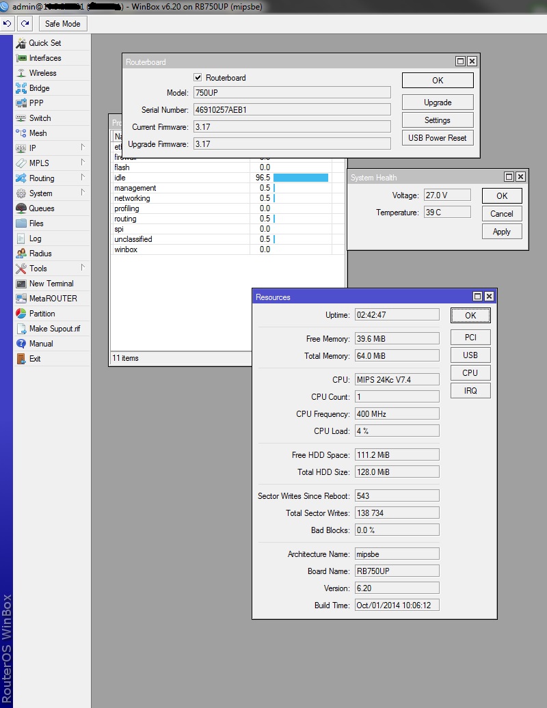Open the PPP icon
This screenshot has height=708, width=547.
pos(21,103)
